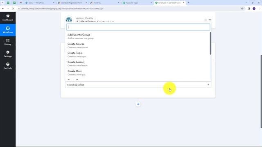This screenshot has width=262, height=147.
Task: Choose the Create Topic action
Action: pos(138,54)
